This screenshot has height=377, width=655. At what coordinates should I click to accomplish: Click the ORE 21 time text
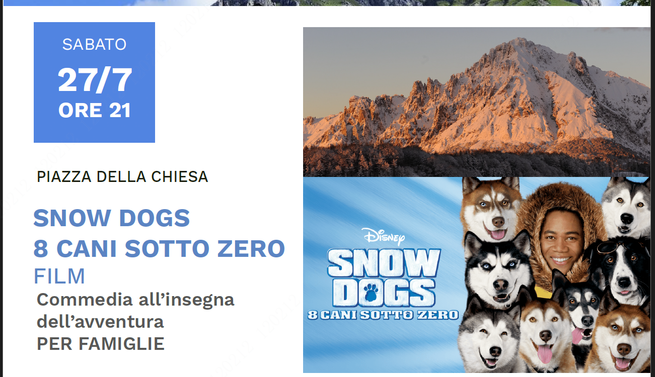pyautogui.click(x=95, y=111)
